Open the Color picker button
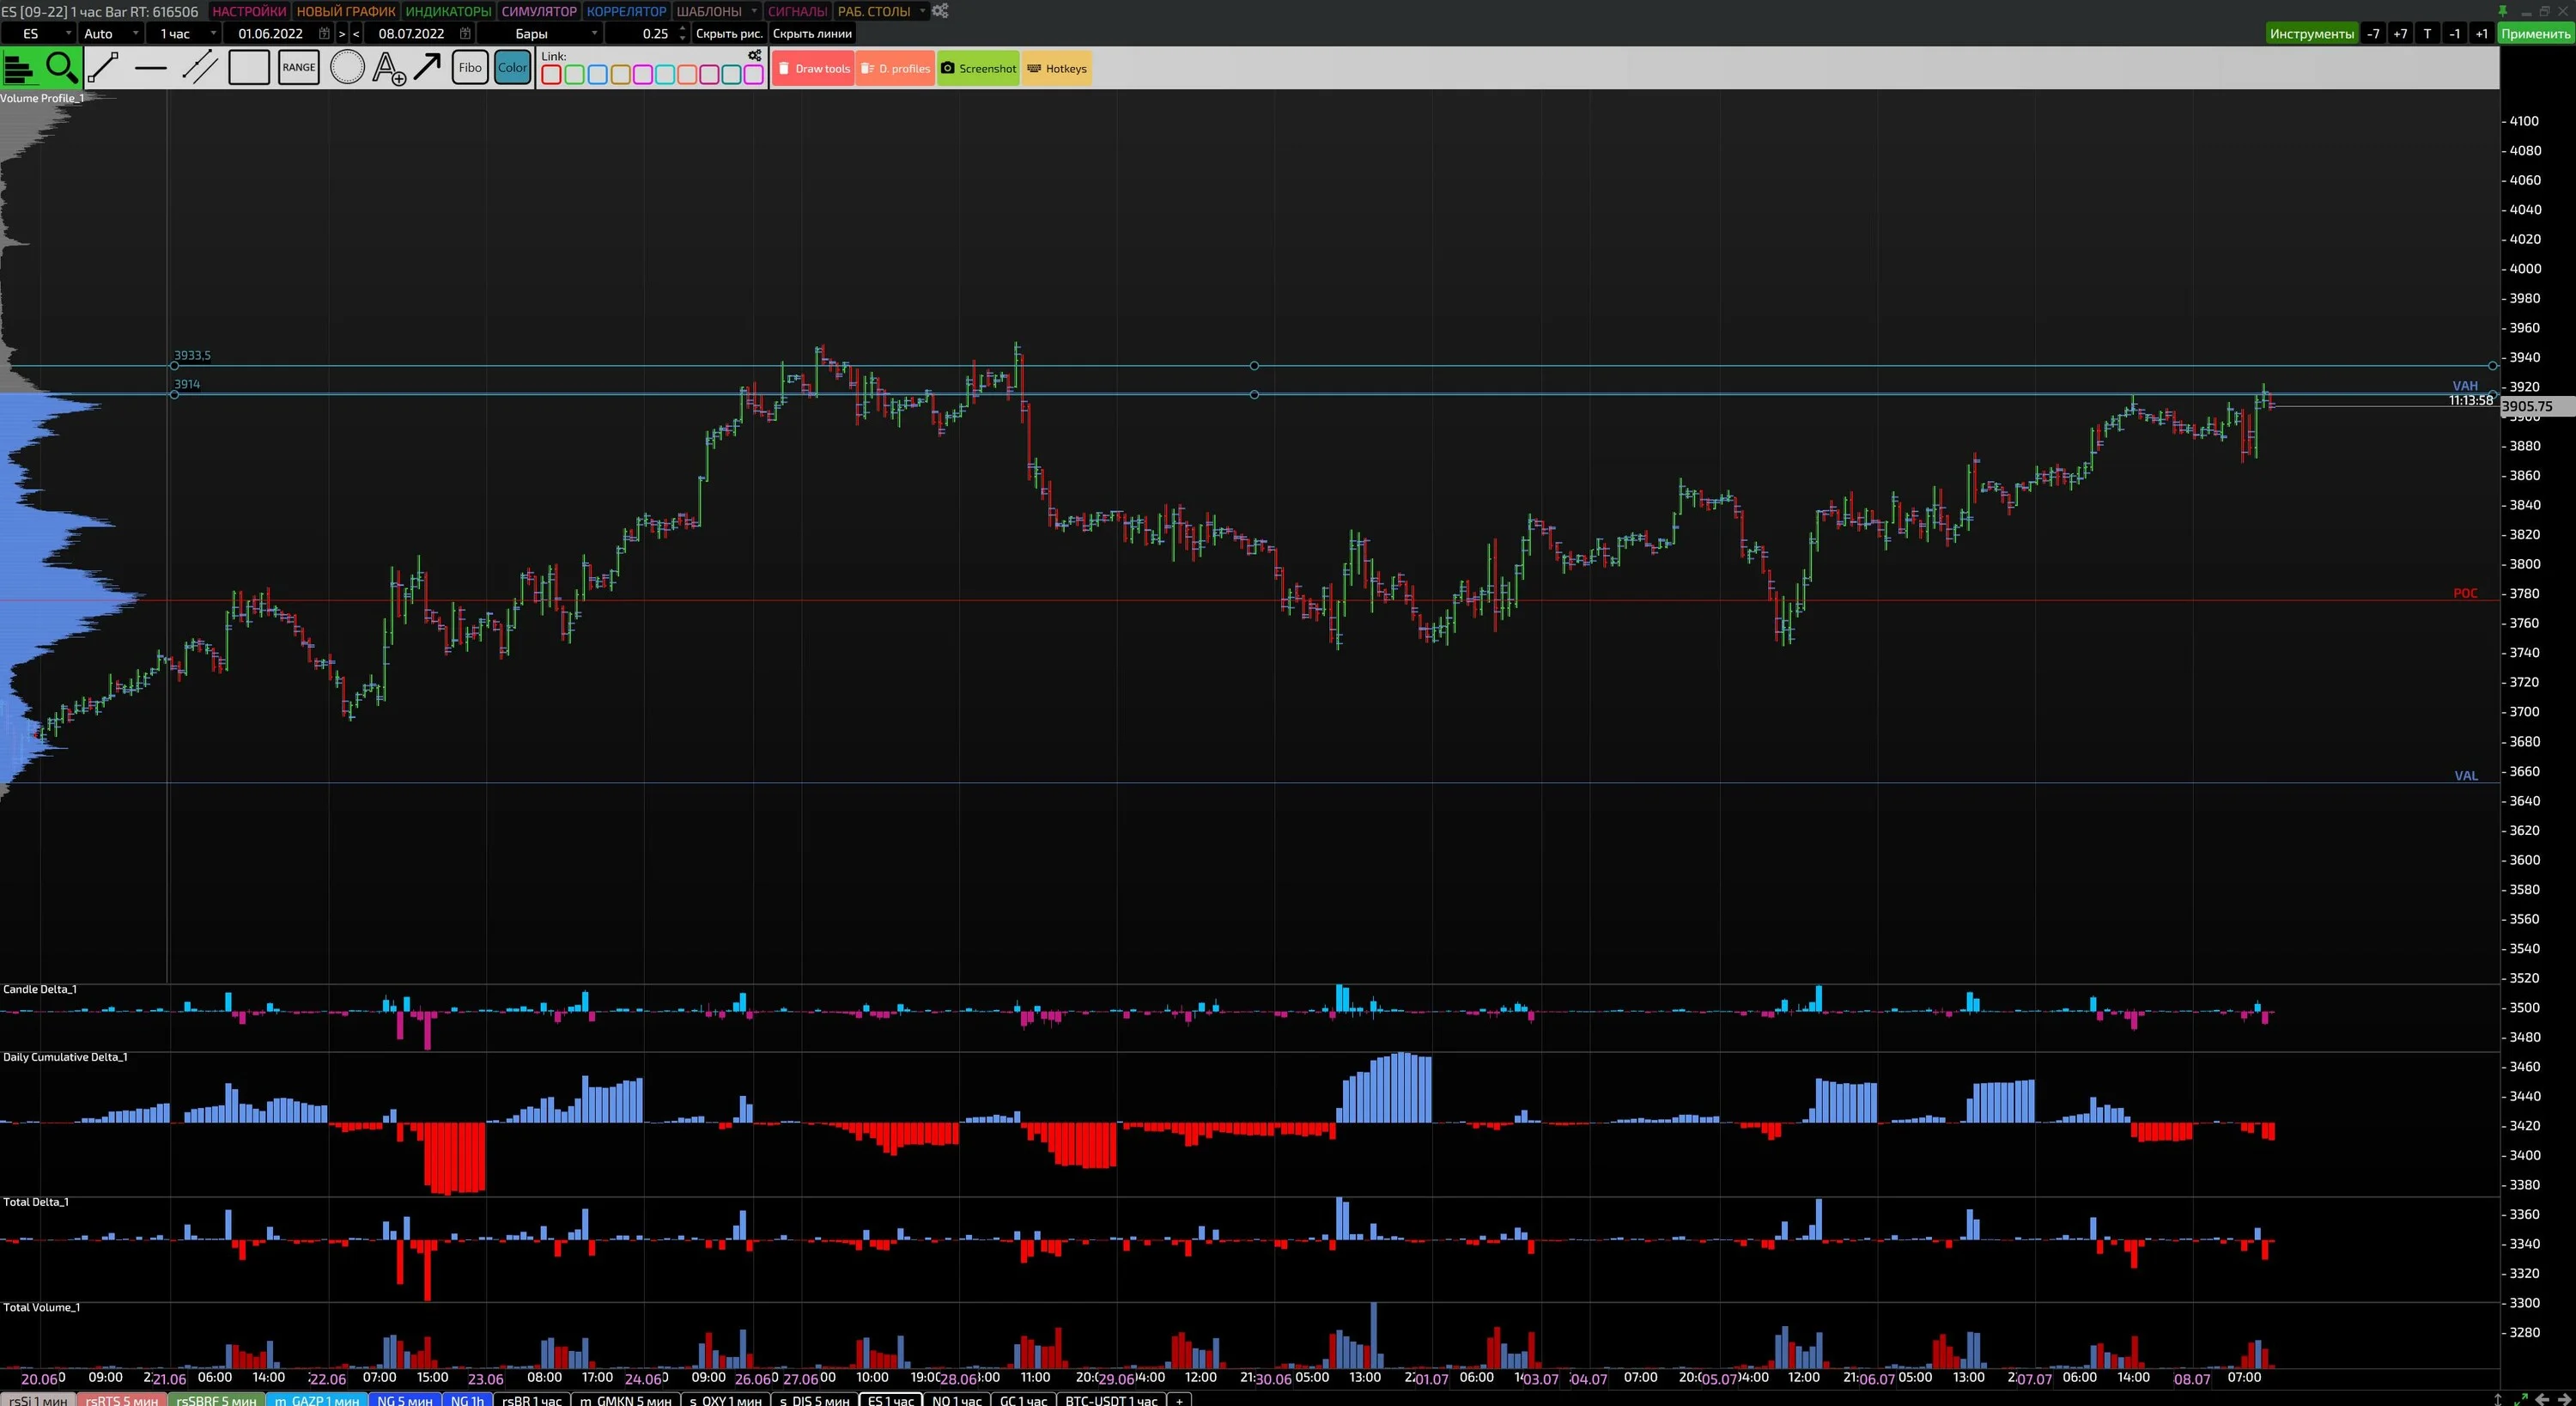The image size is (2576, 1406). [x=512, y=68]
